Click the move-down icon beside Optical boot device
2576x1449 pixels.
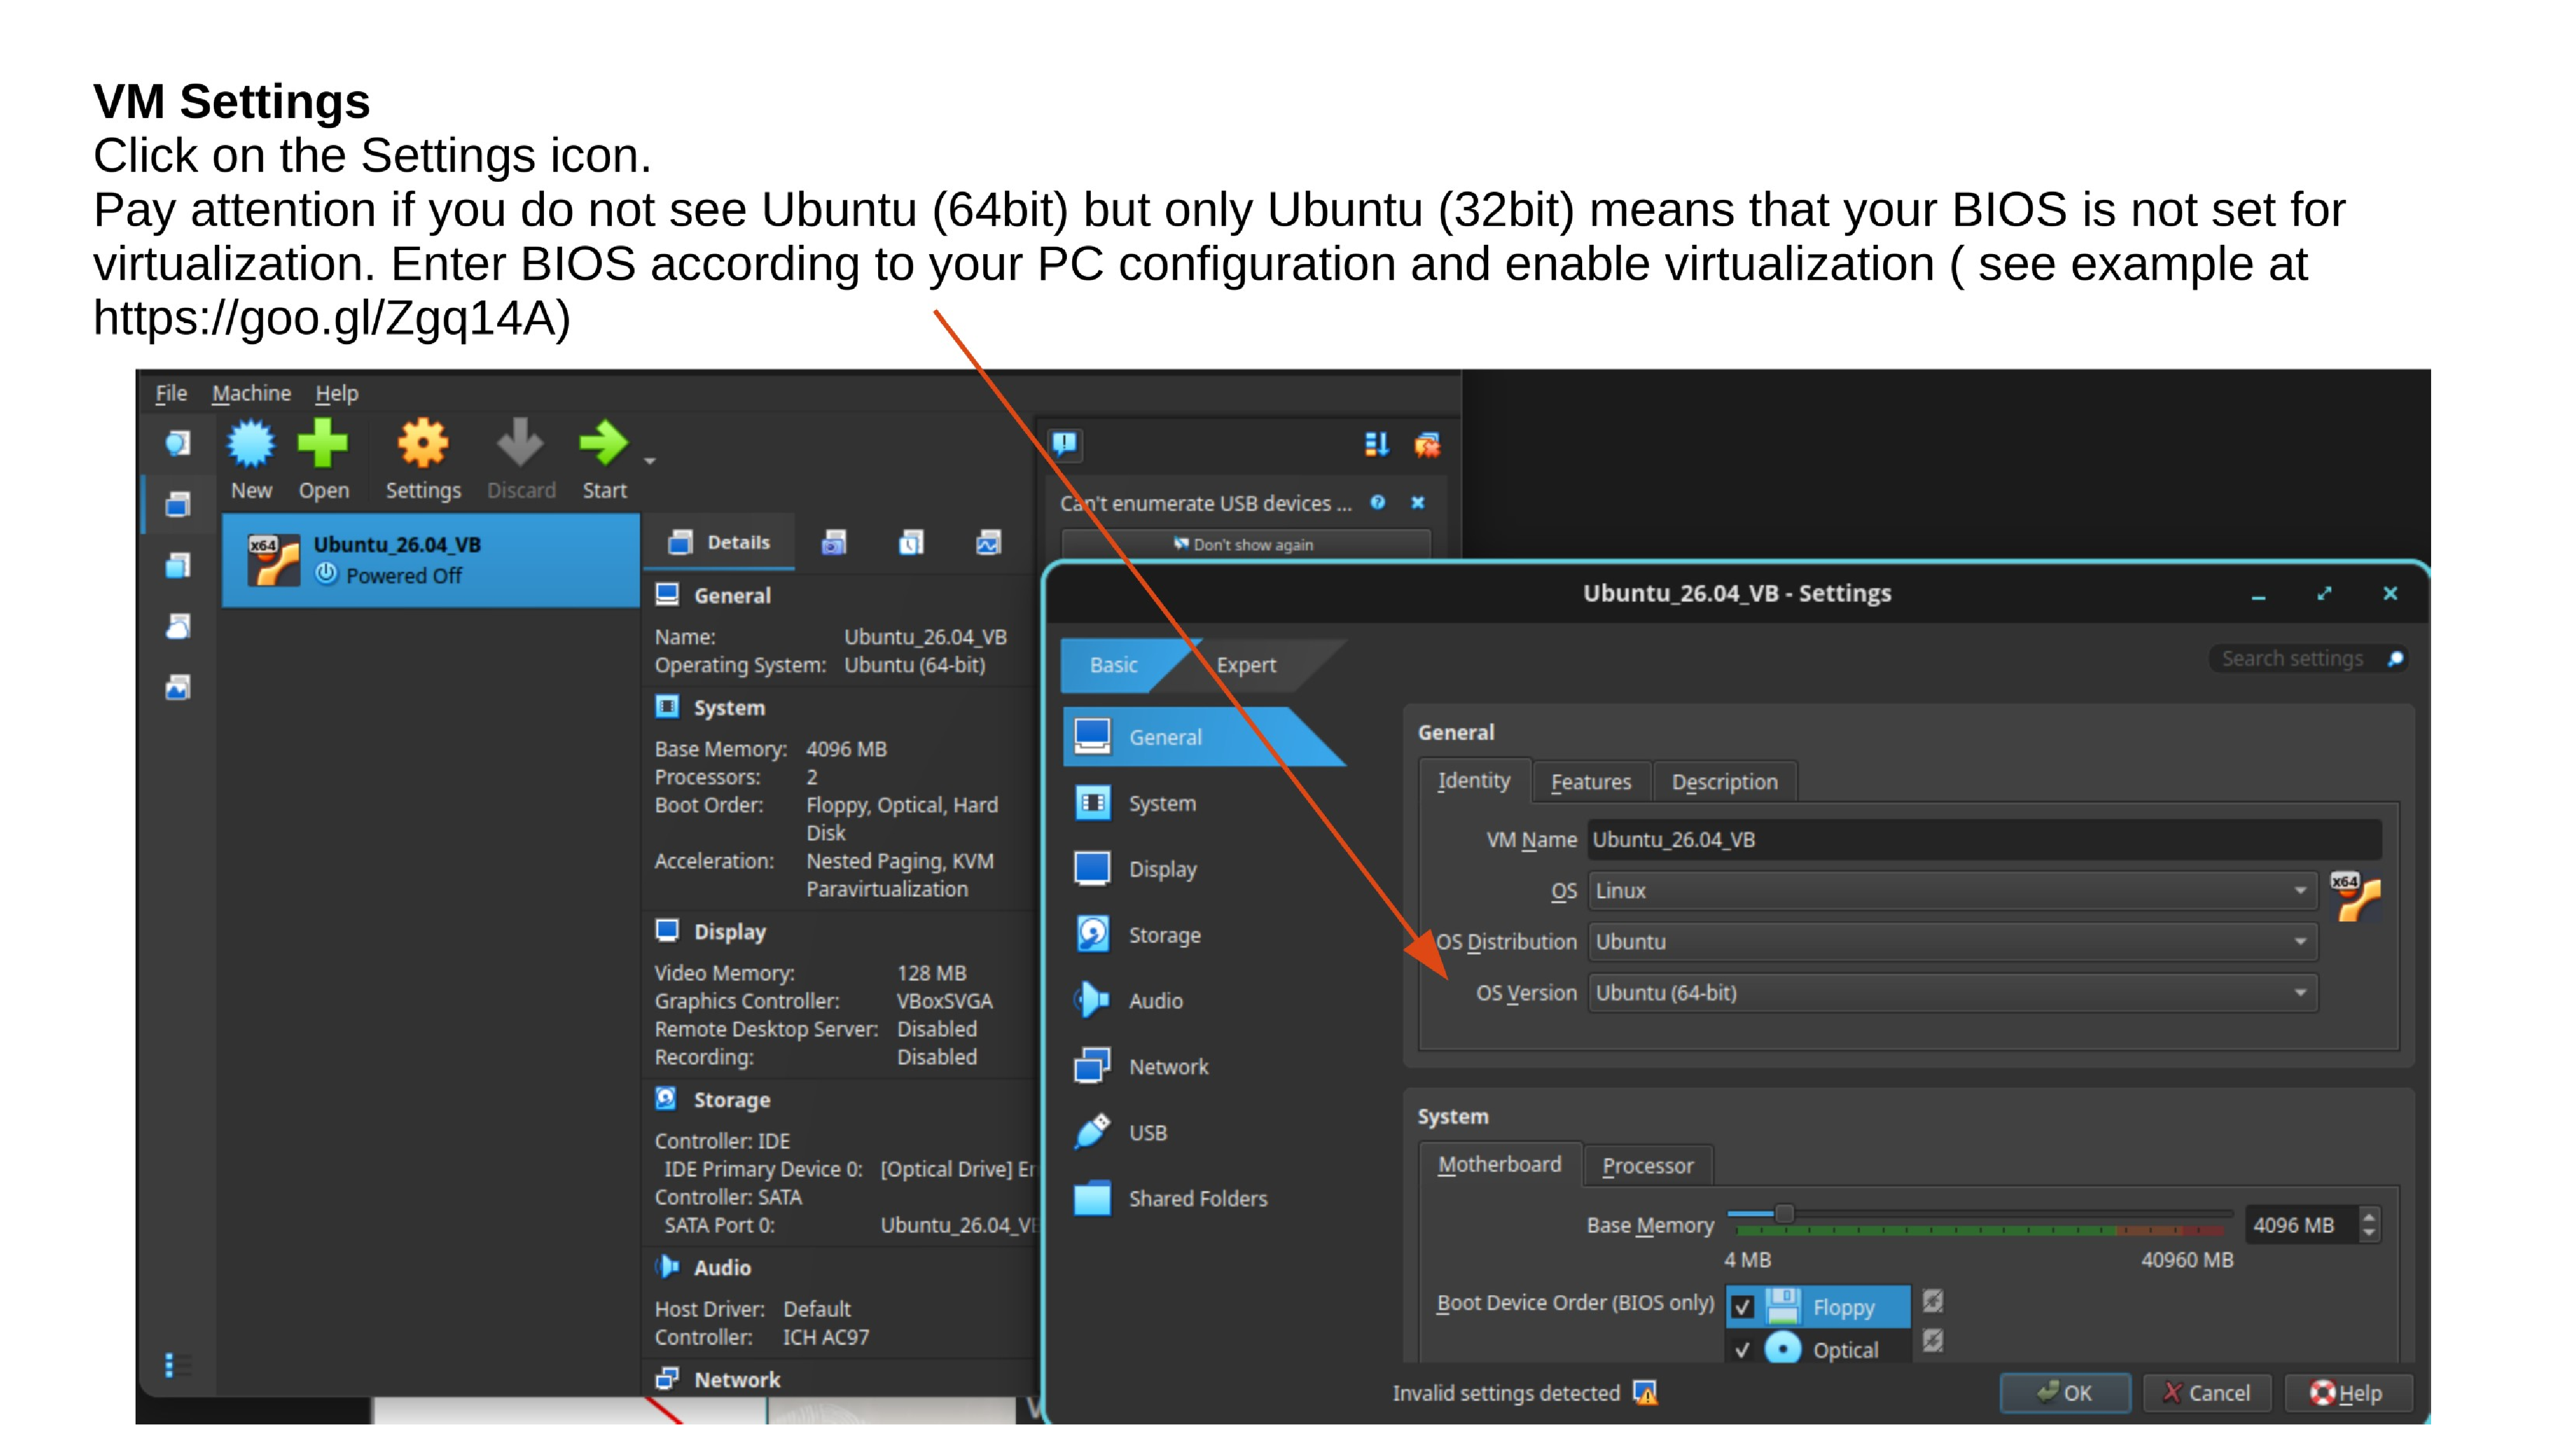click(1933, 1340)
